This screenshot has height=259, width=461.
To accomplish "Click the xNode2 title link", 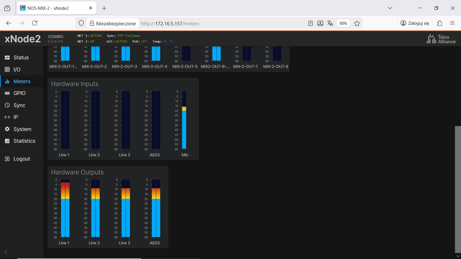I will [23, 39].
